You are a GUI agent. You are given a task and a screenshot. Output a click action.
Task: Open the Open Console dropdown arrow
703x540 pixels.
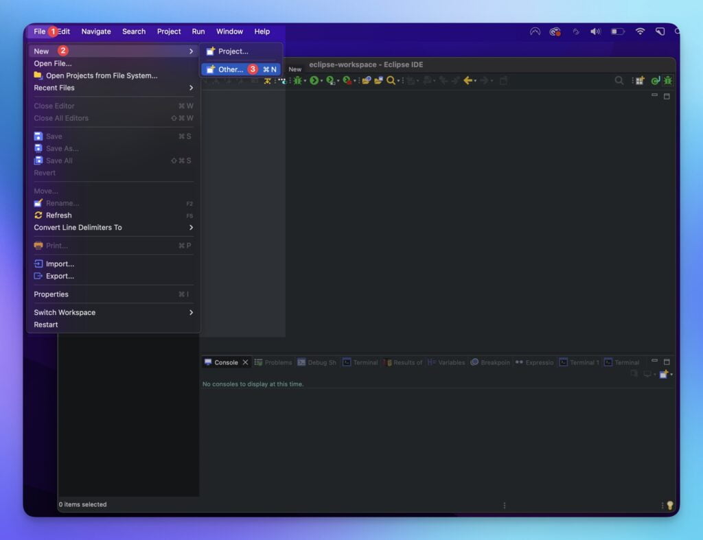pyautogui.click(x=671, y=375)
